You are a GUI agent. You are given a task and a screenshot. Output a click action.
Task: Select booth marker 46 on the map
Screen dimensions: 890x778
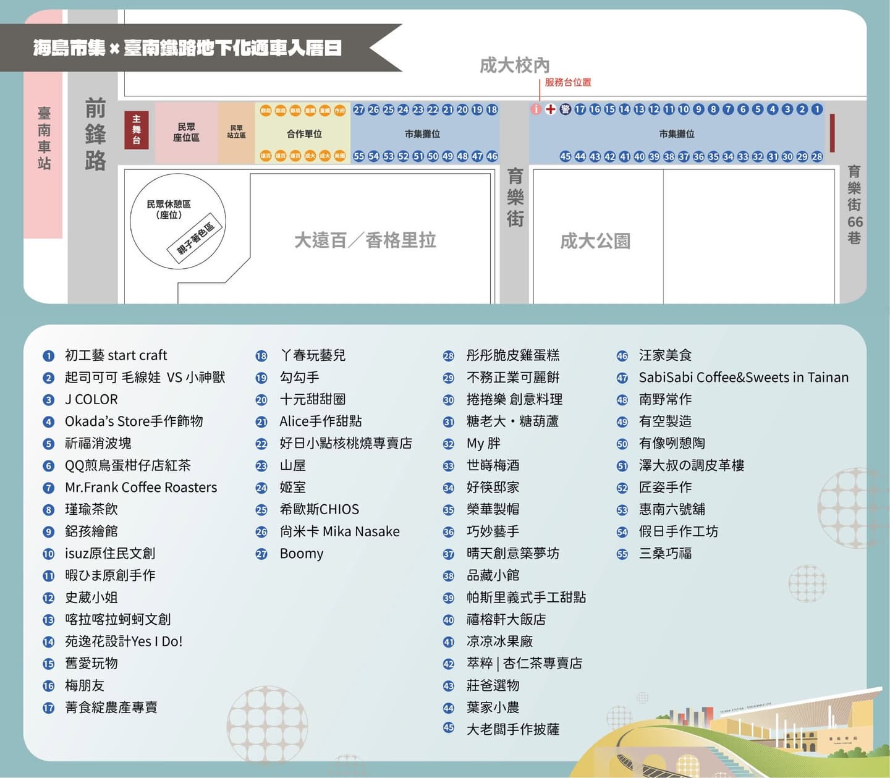[x=492, y=156]
